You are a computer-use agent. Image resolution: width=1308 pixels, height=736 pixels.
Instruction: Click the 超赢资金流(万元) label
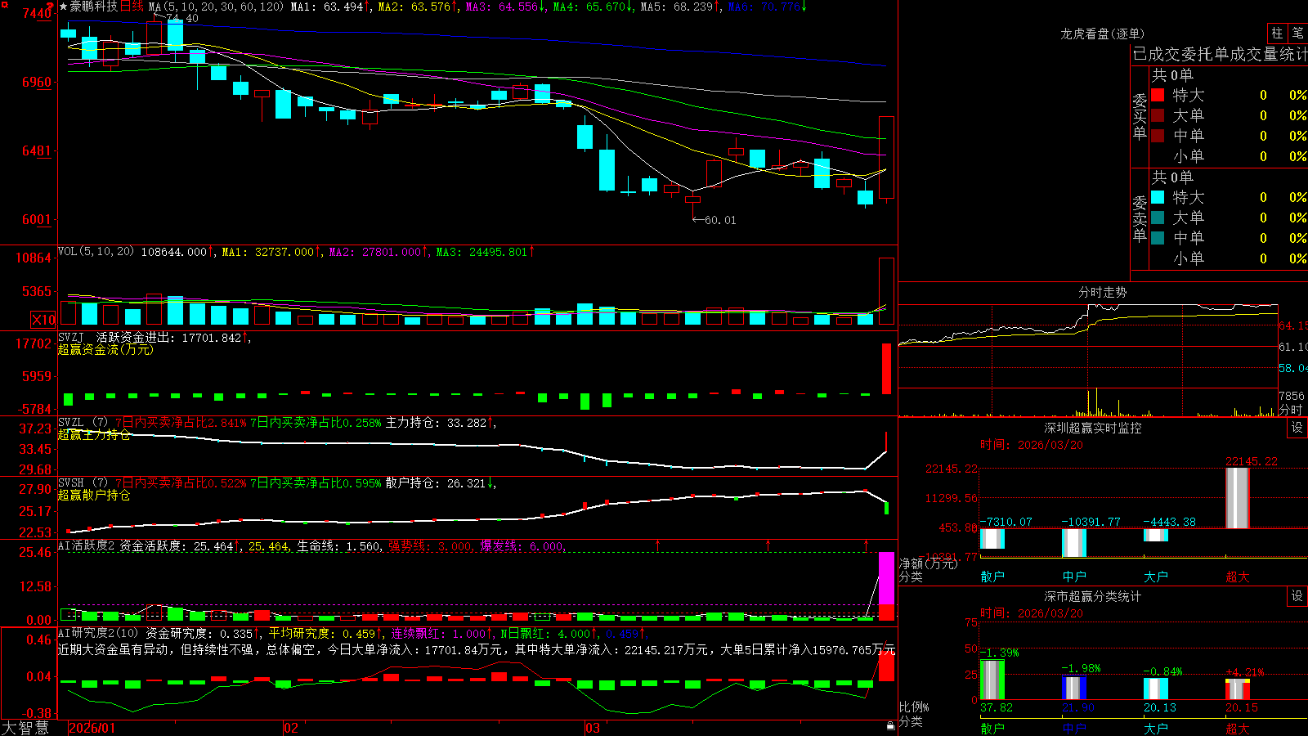click(105, 349)
